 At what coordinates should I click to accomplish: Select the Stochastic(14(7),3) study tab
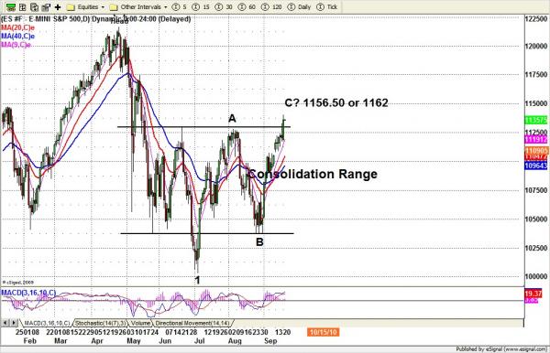pyautogui.click(x=101, y=323)
